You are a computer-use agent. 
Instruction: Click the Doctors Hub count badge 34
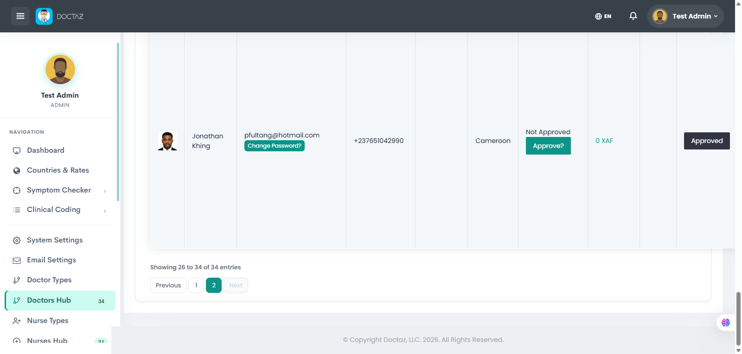click(101, 301)
